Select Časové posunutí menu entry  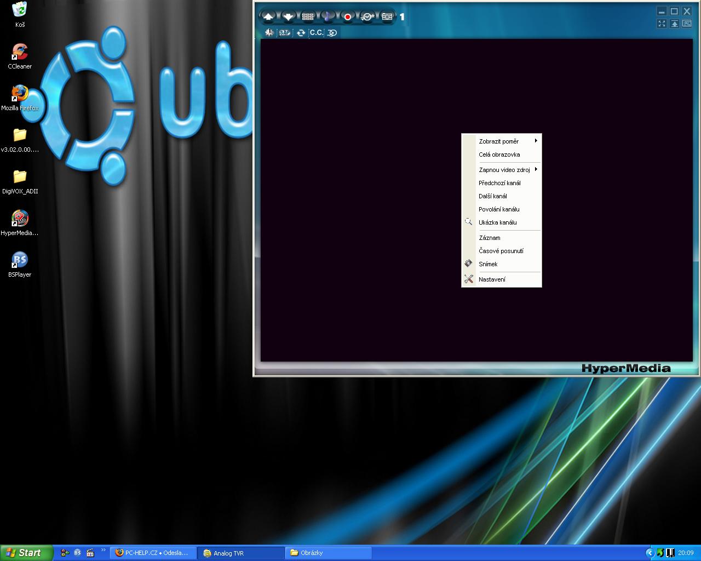tap(502, 251)
